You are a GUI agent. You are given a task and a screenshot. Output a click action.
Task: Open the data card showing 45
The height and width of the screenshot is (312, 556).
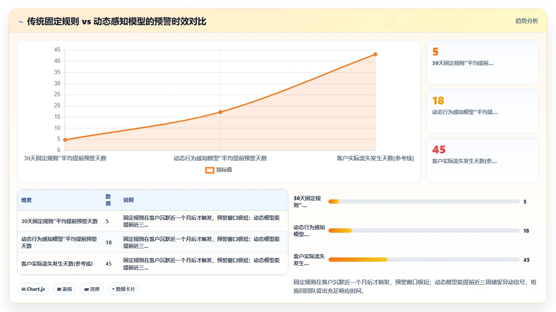(x=482, y=160)
